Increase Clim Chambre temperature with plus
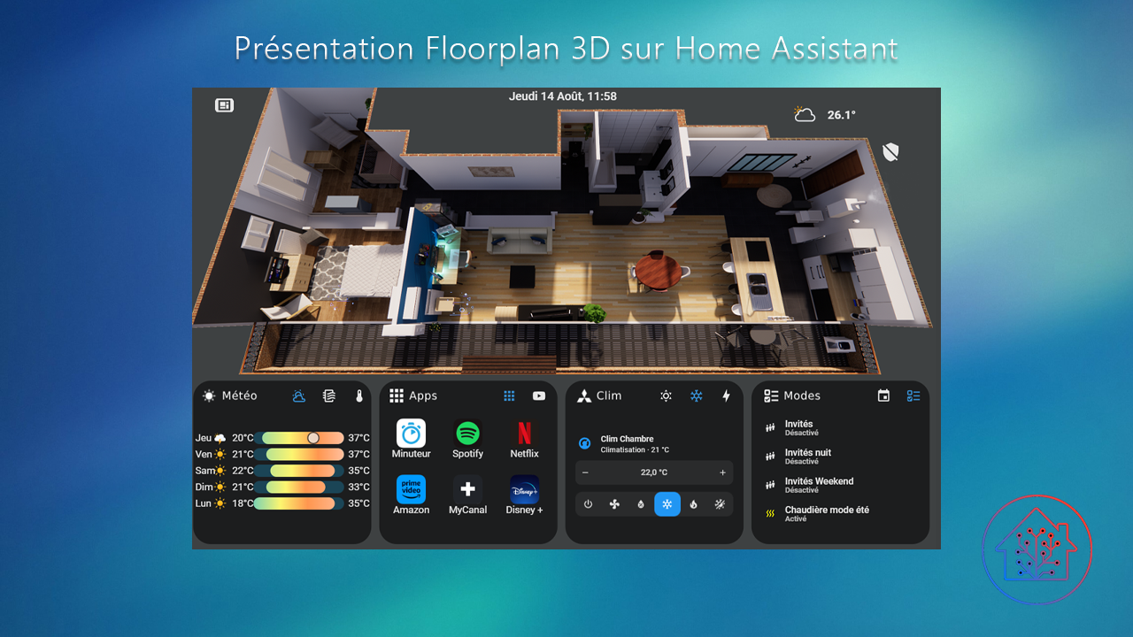1133x637 pixels. click(x=723, y=472)
